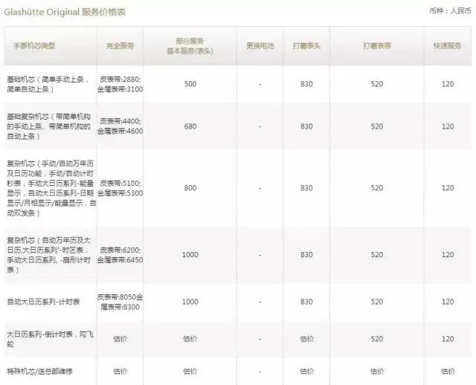Click 完全服务 '估价' in the 陀飞轮 row
Viewport: 476px width, 385px height.
[120, 339]
